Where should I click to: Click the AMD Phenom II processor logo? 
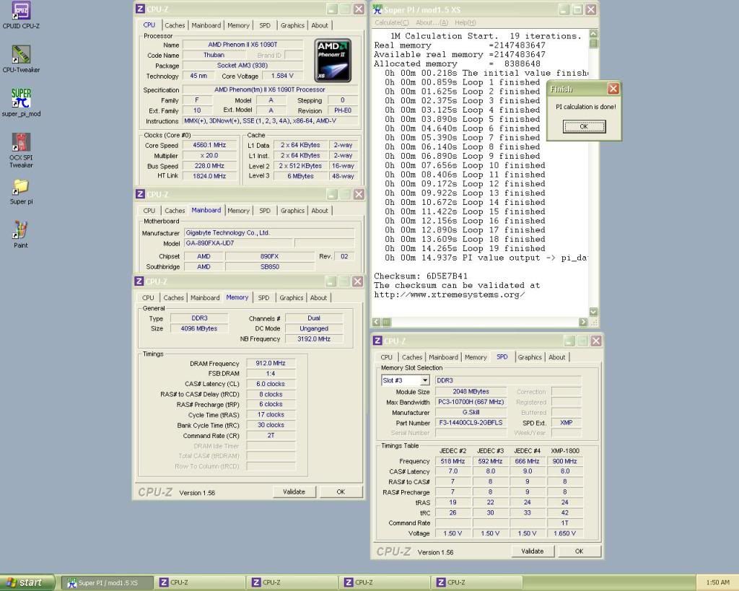tap(333, 60)
